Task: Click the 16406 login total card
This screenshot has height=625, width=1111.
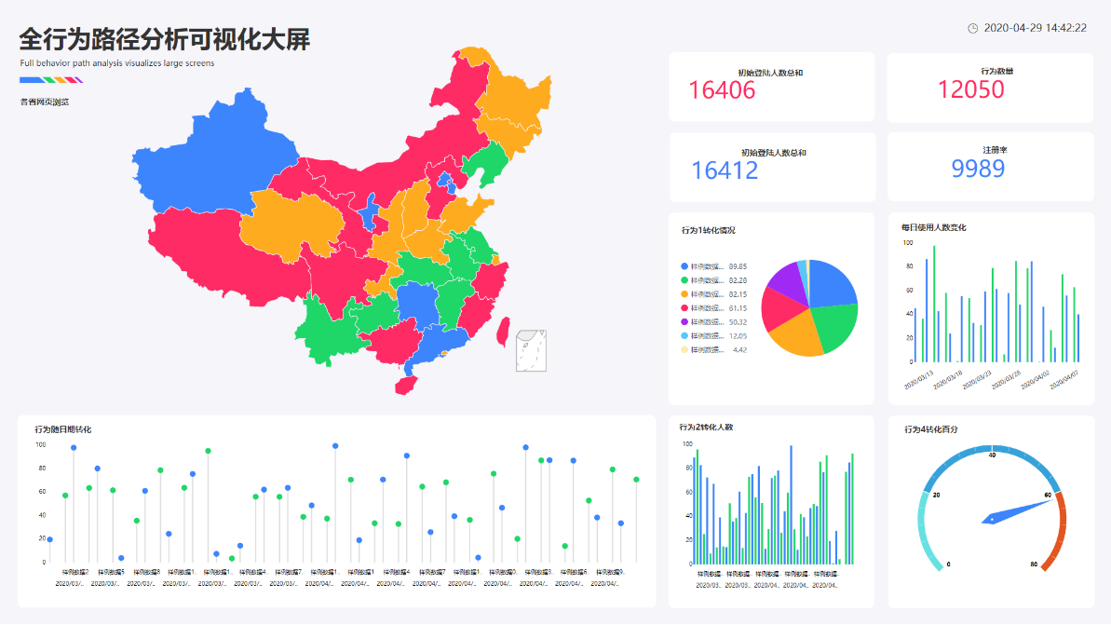Action: [x=772, y=87]
